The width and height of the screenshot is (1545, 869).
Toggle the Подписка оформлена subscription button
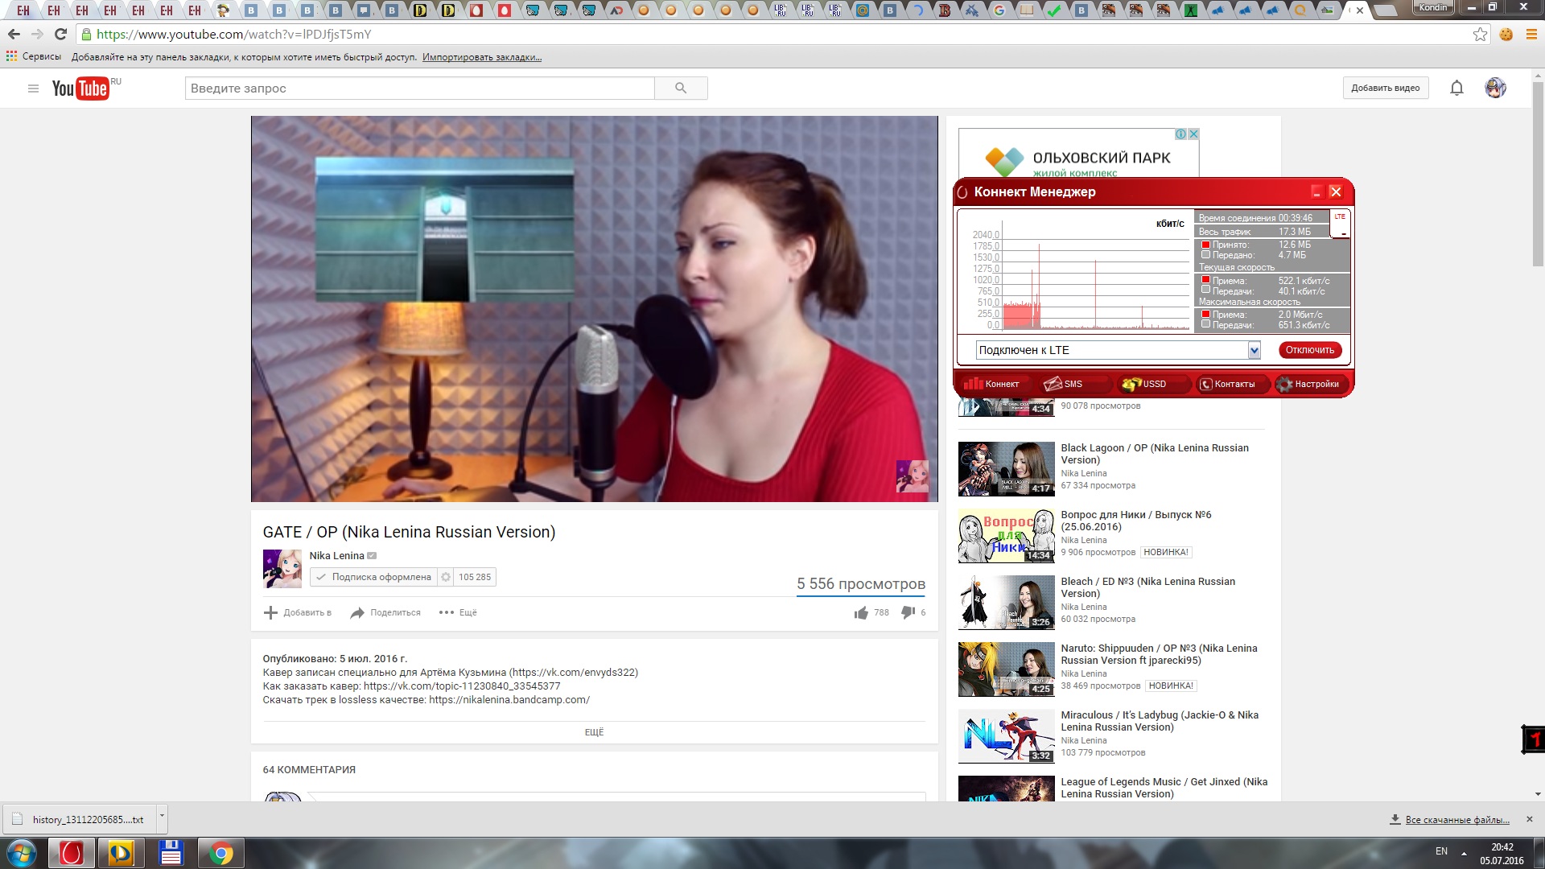(x=374, y=577)
